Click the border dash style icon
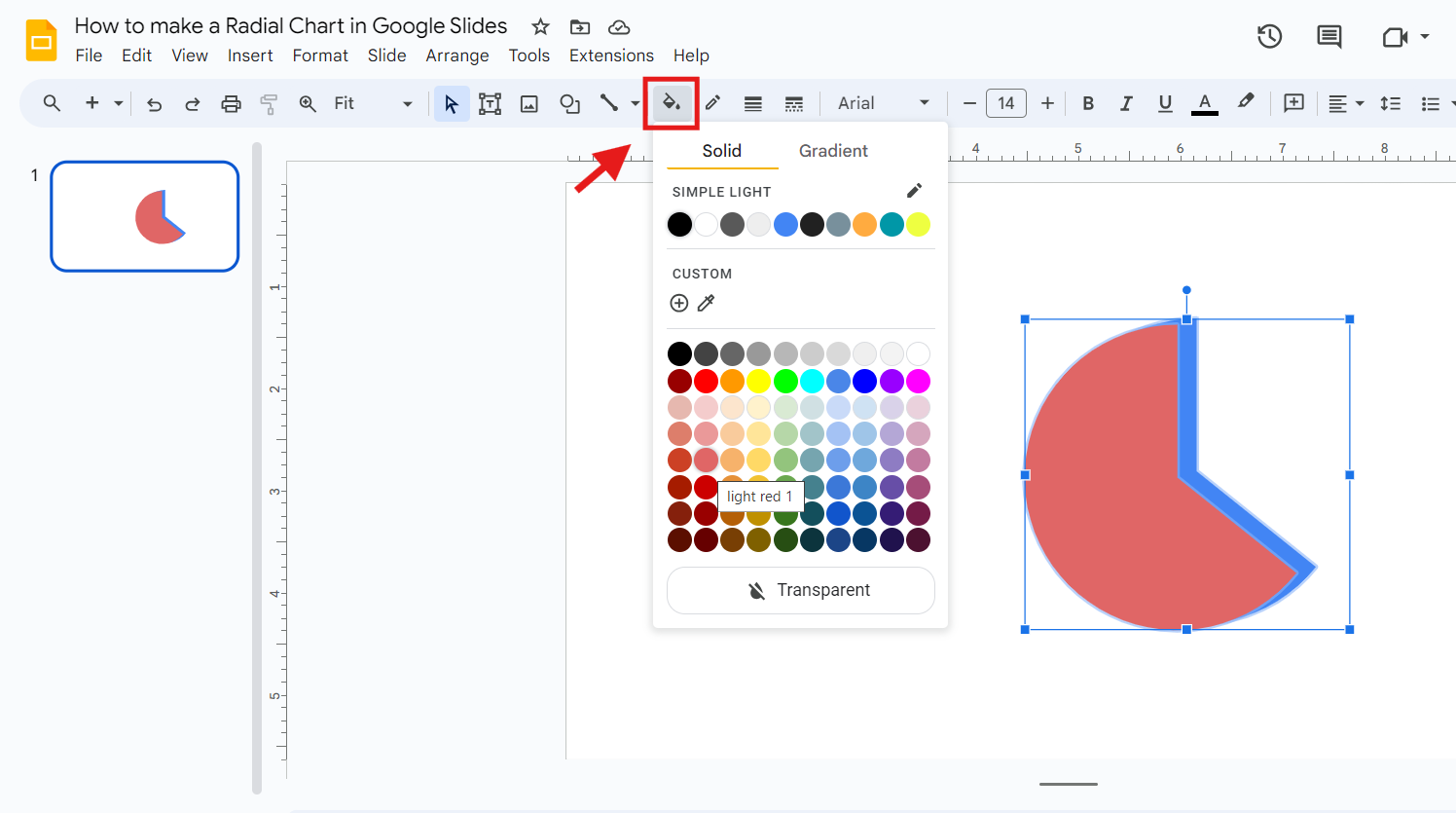1456x813 pixels. tap(794, 103)
